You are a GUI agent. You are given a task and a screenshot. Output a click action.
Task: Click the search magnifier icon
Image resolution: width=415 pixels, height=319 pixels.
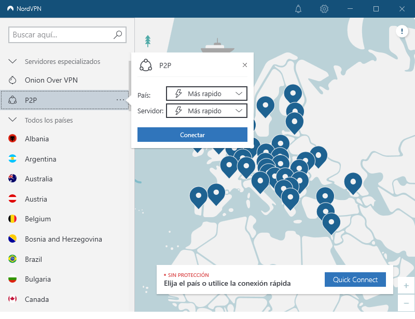point(118,34)
